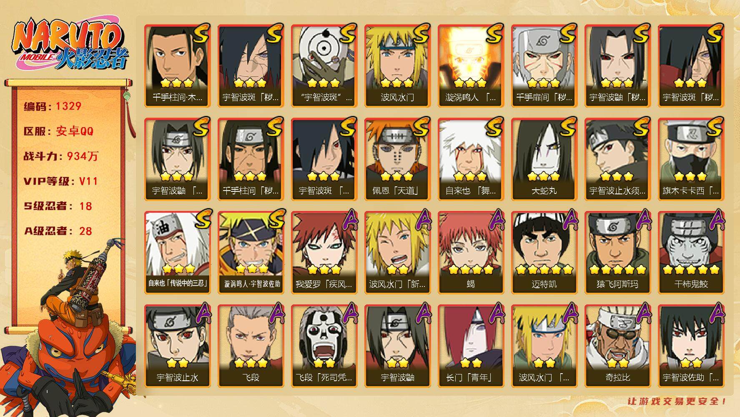Click the 奇拉比 ninja portrait
740x417 pixels.
tap(617, 346)
